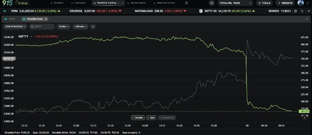Screen dimensions: 312x135
Task: Click the chart scroll-right arrow button
Action: coord(304,117)
